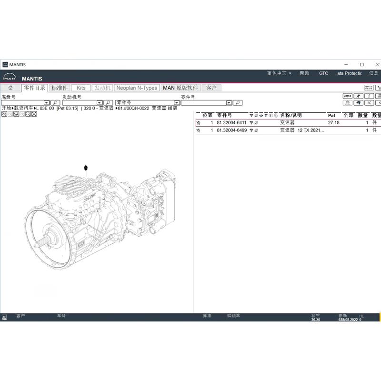381x381 pixels.
Task: Switch to the 零件目录 tab
Action: click(35, 88)
